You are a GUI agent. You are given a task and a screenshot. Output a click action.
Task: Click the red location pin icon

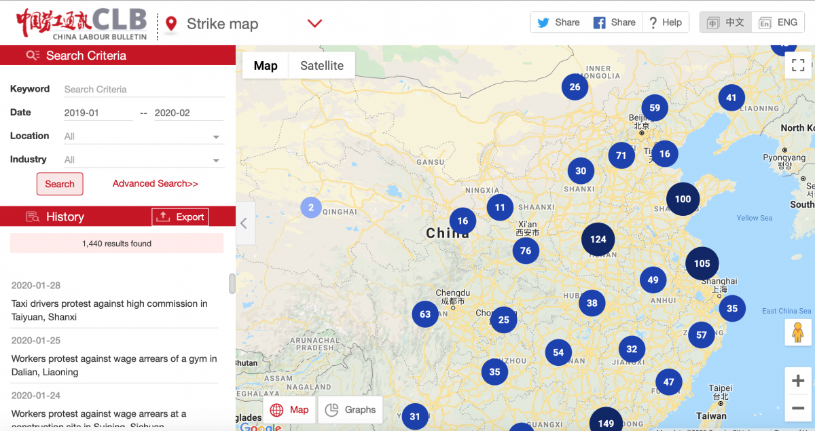[x=171, y=24]
